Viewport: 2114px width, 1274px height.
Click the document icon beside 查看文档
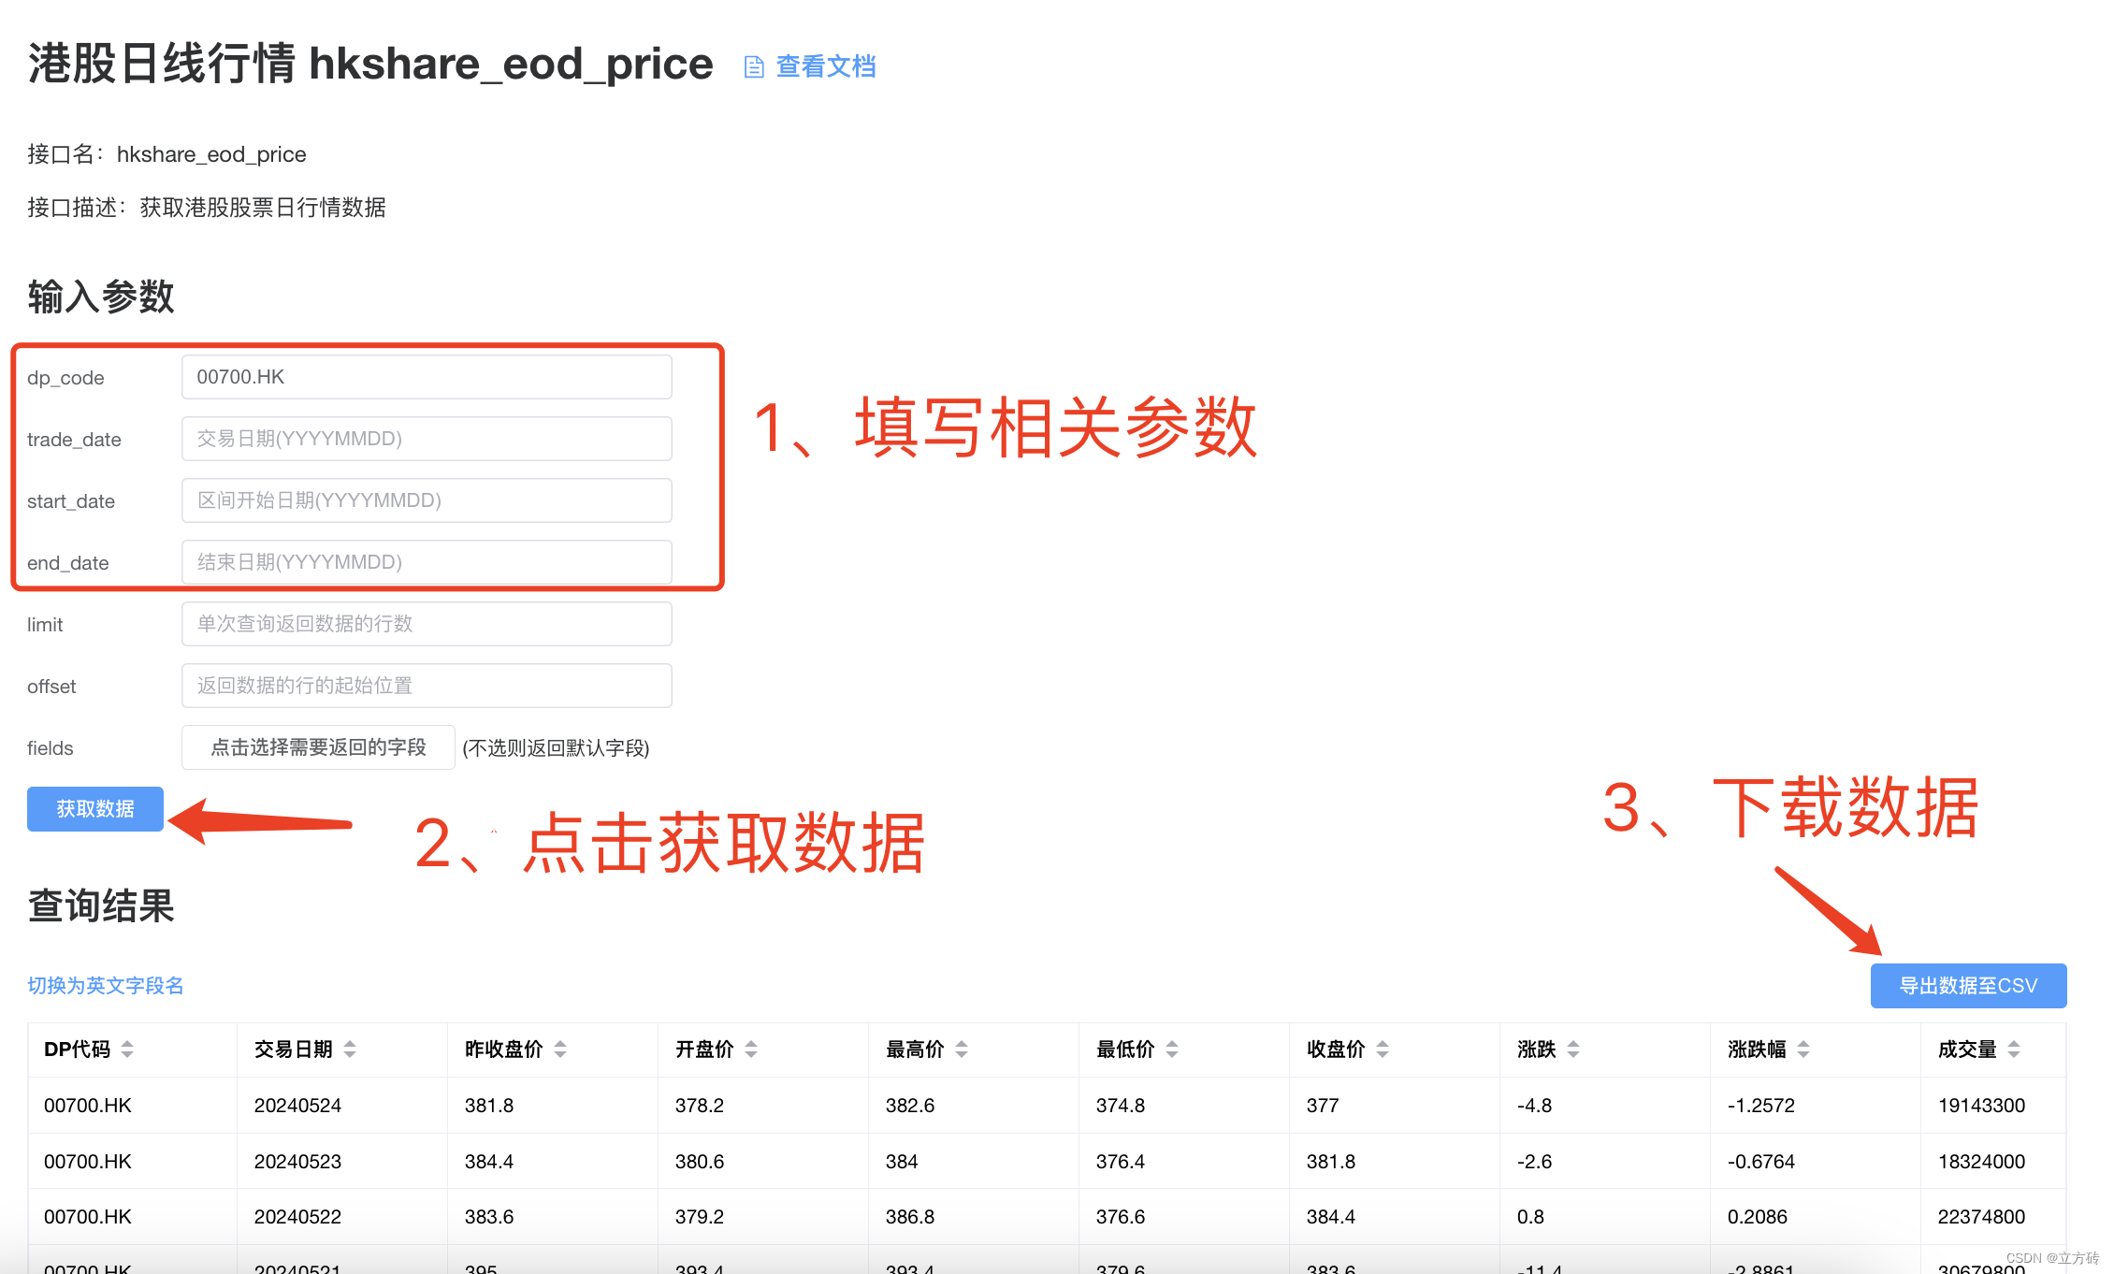754,67
